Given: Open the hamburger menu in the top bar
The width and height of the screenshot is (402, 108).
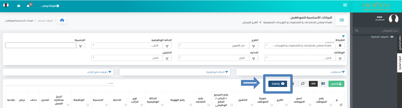Looking at the screenshot, I should 345,5.
